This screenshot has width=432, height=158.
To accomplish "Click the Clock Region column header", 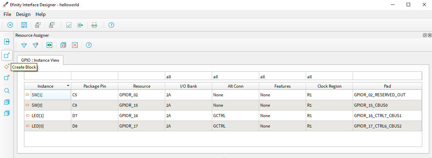I will pos(329,86).
